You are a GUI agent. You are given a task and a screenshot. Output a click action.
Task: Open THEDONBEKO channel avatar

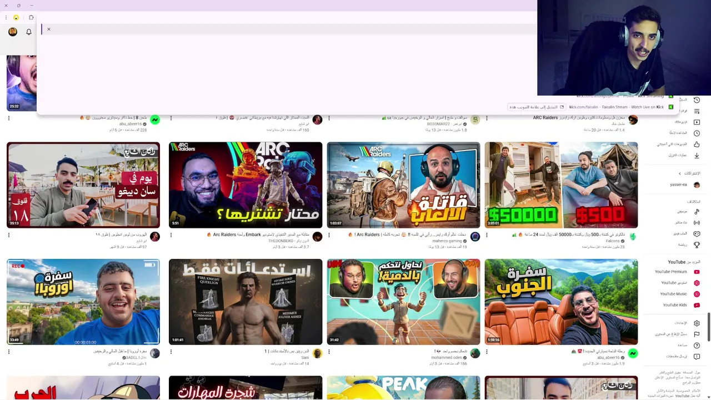tap(317, 237)
